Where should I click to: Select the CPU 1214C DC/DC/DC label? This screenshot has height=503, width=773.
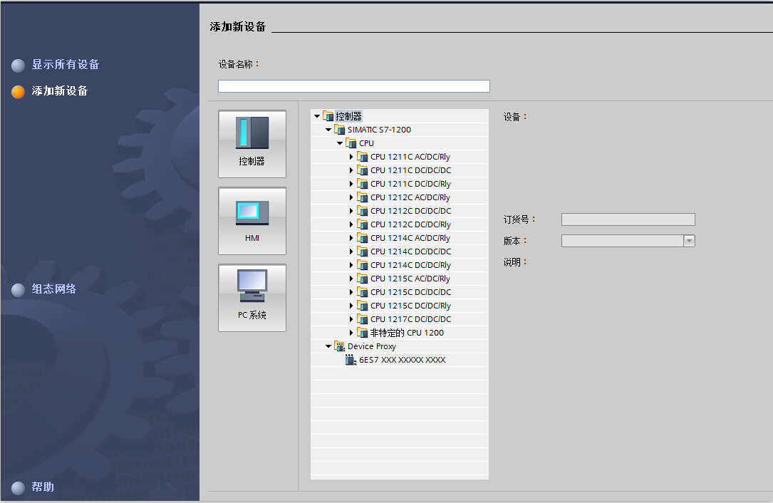tap(410, 251)
